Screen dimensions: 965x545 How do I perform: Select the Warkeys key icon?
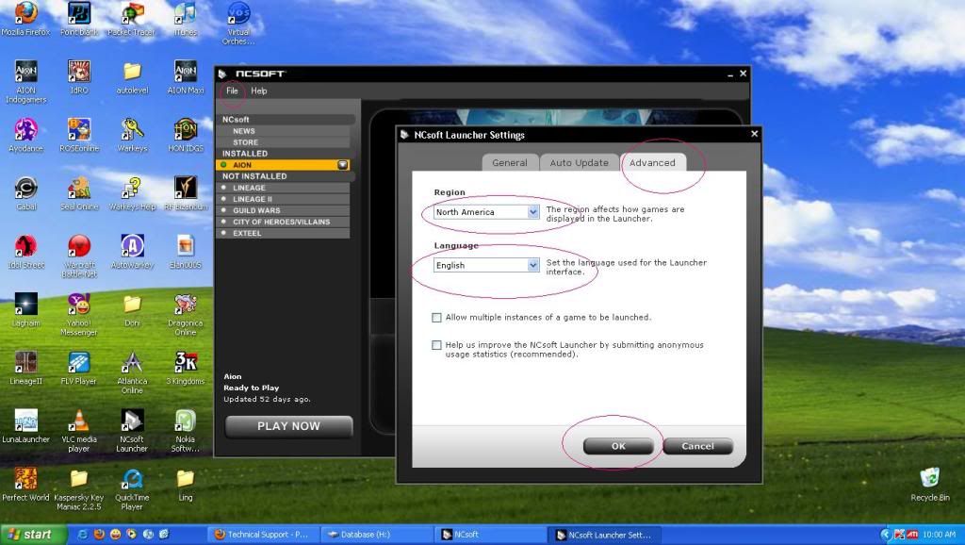pyautogui.click(x=132, y=130)
